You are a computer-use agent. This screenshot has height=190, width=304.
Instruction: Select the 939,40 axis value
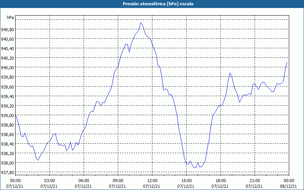[x=7, y=97]
